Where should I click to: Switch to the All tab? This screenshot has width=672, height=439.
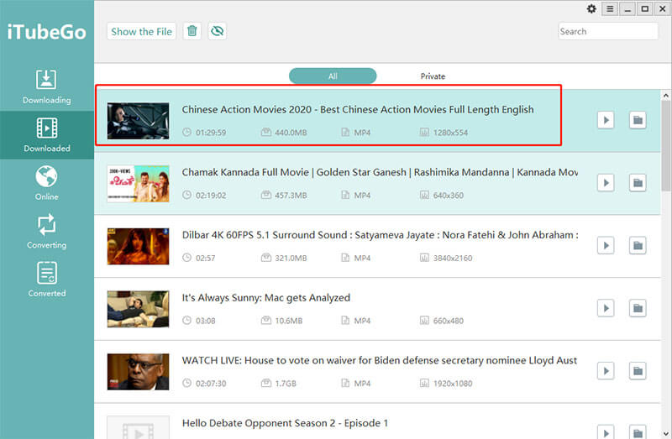click(333, 76)
